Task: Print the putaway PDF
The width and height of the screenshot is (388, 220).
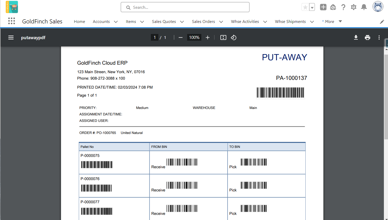Action: (x=367, y=38)
